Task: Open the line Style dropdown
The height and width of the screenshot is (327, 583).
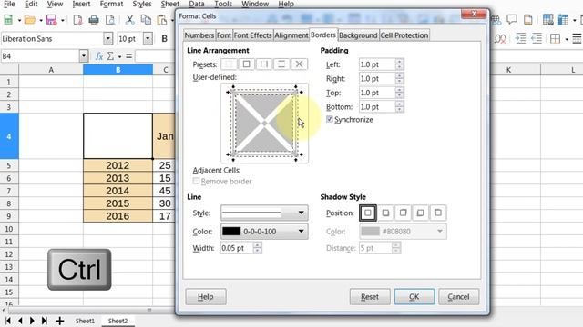Action: pos(264,213)
